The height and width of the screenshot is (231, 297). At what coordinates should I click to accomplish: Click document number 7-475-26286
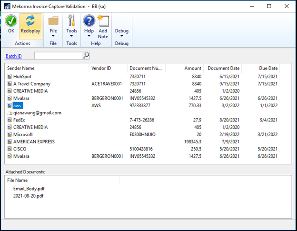(142, 120)
